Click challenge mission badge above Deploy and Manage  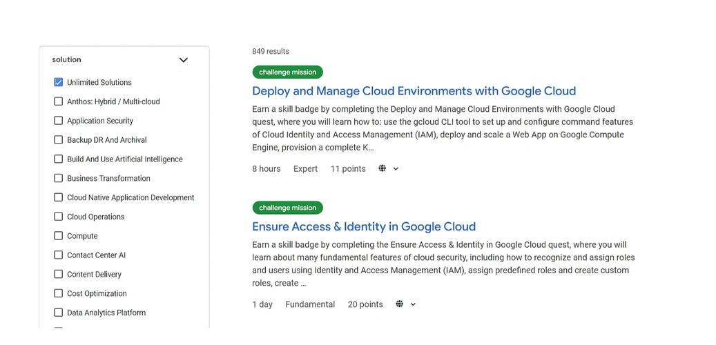click(287, 72)
